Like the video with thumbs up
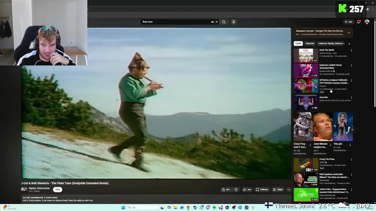 click(226, 190)
